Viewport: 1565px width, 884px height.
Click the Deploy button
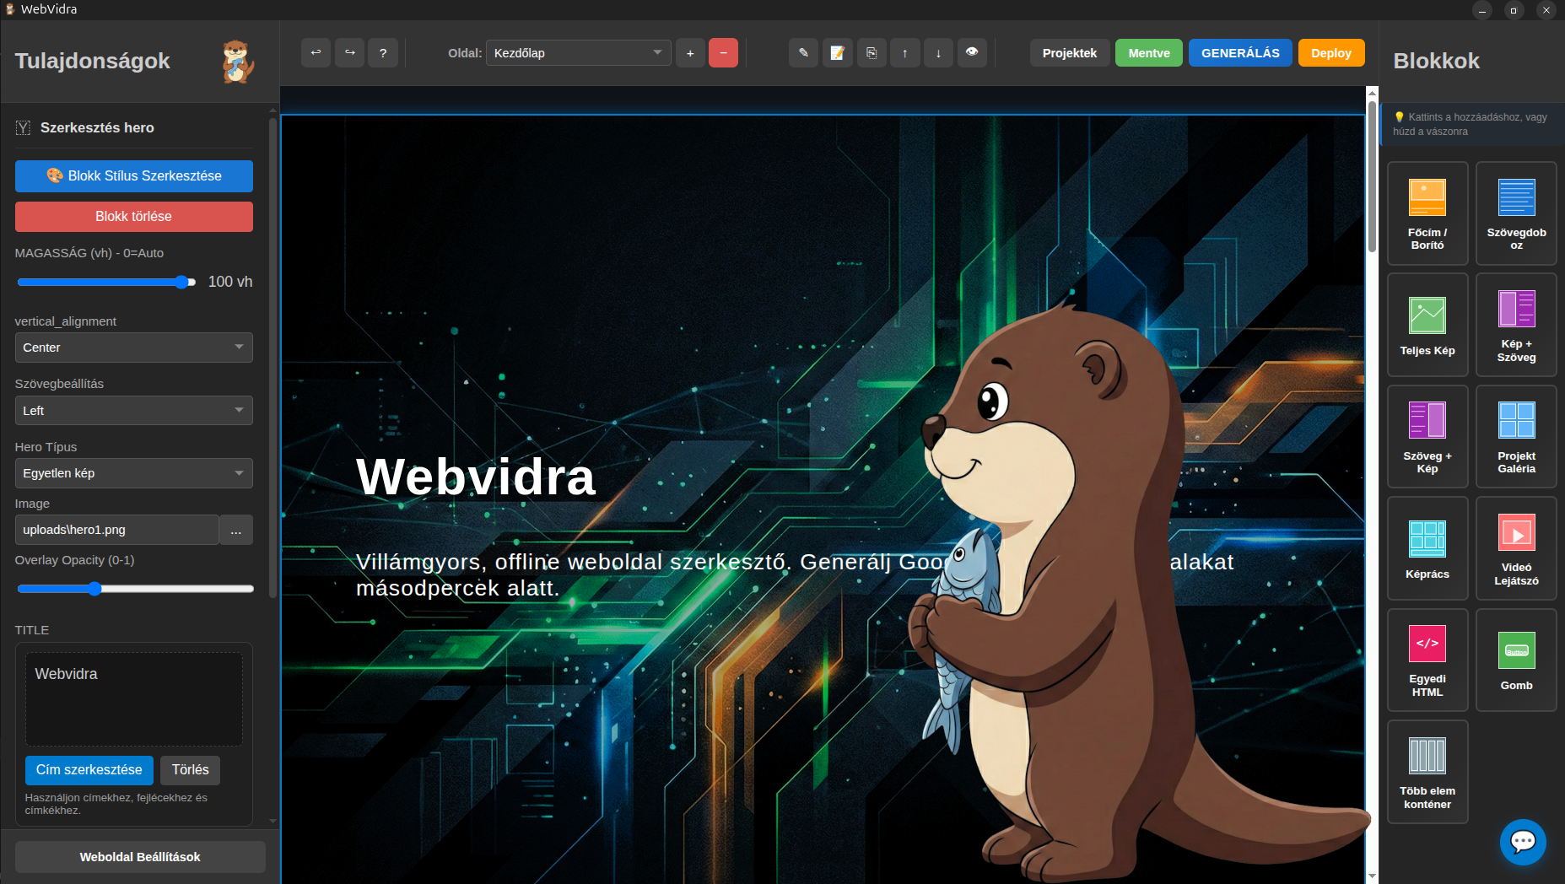coord(1330,53)
